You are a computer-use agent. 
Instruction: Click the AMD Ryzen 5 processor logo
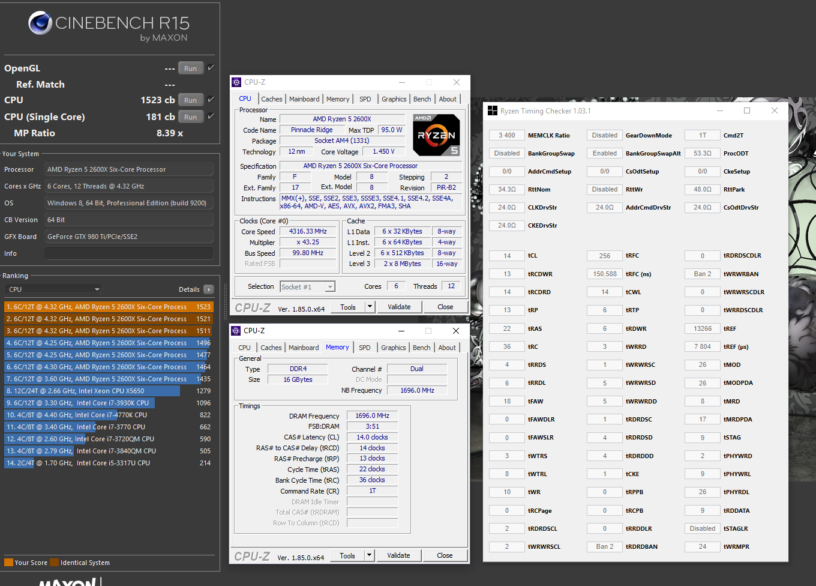tap(437, 135)
